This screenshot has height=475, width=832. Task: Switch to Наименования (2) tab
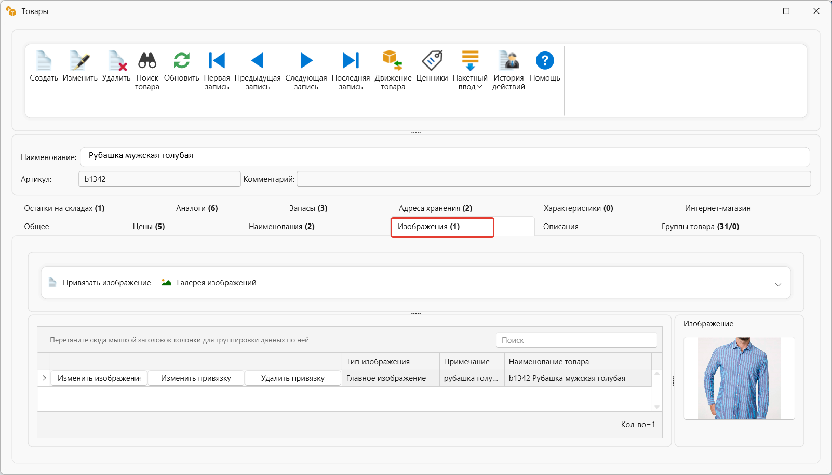tap(281, 227)
